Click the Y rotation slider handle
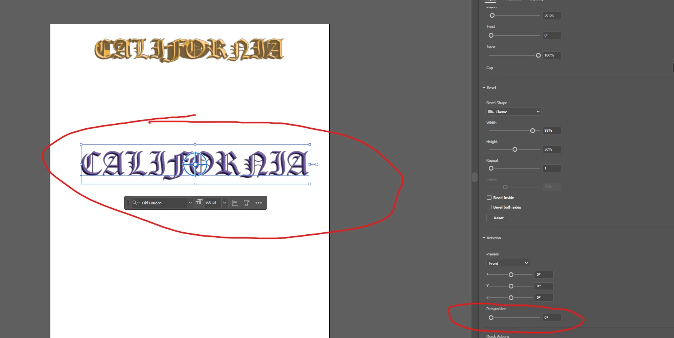Viewport: 674px width, 338px height. click(x=511, y=286)
